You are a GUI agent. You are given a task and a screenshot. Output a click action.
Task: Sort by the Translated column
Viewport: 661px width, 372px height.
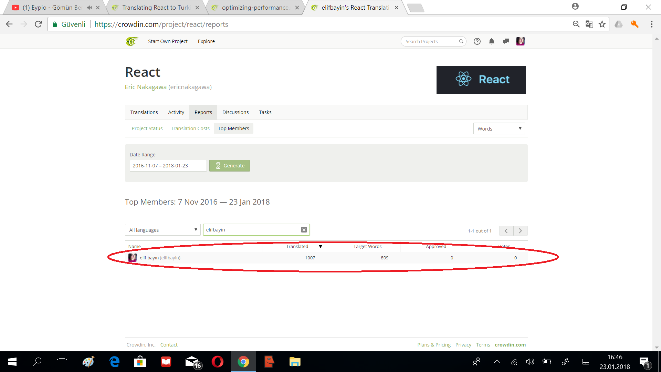coord(297,246)
